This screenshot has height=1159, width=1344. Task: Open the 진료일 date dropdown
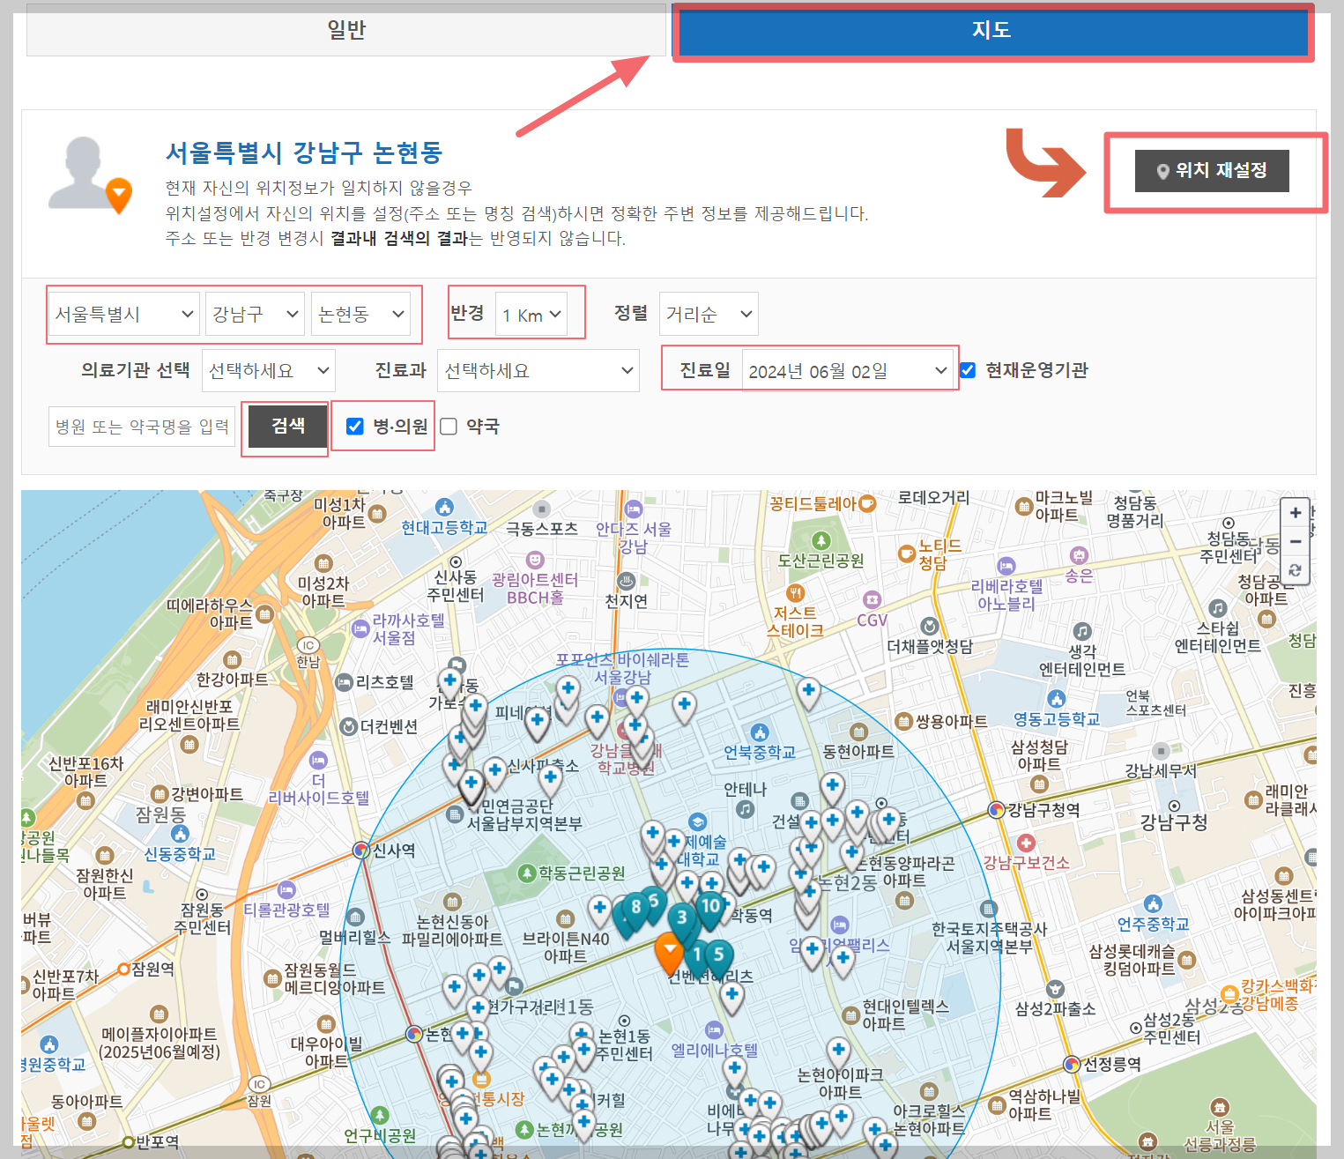point(847,371)
